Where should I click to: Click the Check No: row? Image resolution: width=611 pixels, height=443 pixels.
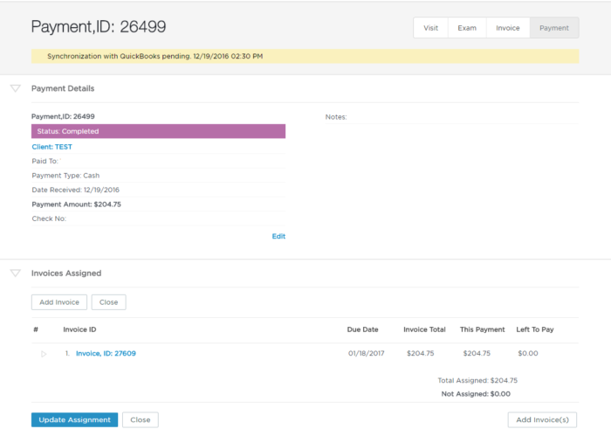pyautogui.click(x=158, y=218)
